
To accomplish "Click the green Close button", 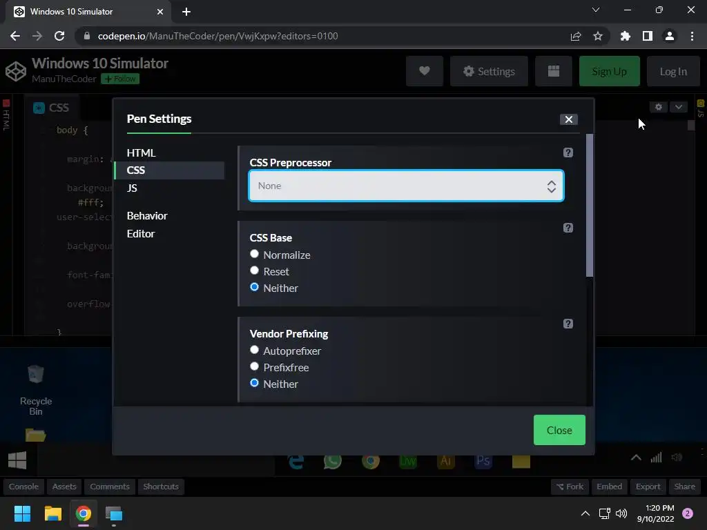I will coord(559,430).
